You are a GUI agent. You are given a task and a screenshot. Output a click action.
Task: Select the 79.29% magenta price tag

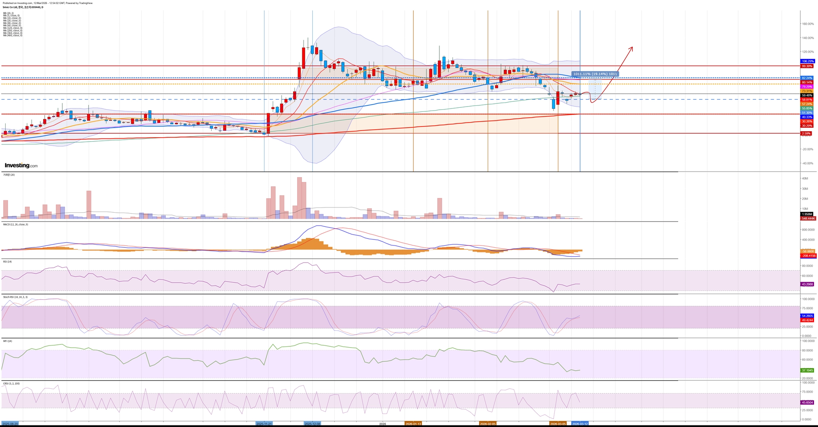pos(807,87)
